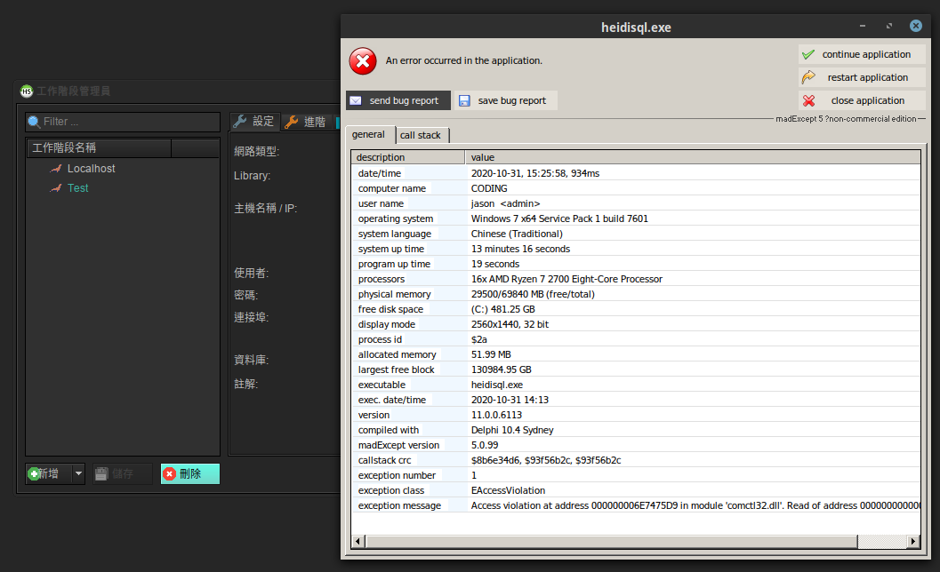Click the horizontal scrollbar left arrow
This screenshot has height=572, width=940.
358,542
